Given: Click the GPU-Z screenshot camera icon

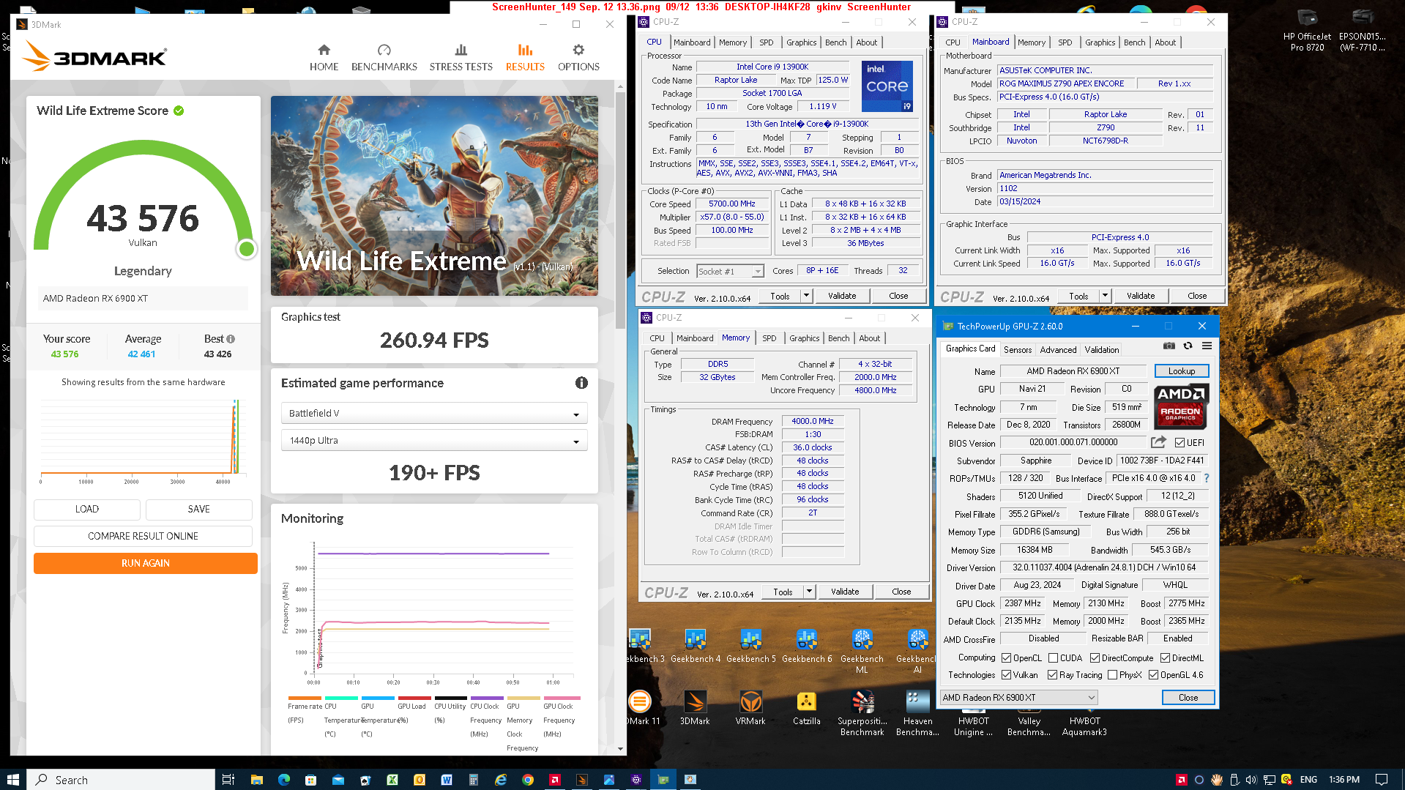Looking at the screenshot, I should (x=1169, y=346).
